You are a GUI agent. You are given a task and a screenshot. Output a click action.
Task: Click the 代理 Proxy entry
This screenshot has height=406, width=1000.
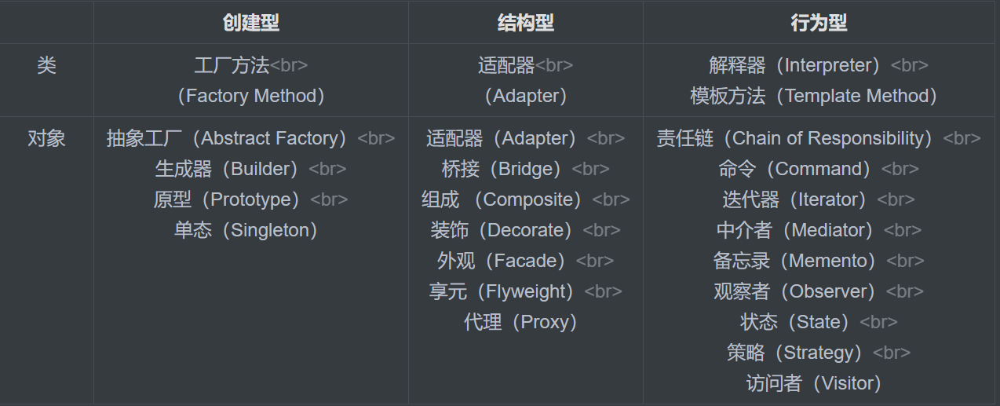tap(521, 322)
